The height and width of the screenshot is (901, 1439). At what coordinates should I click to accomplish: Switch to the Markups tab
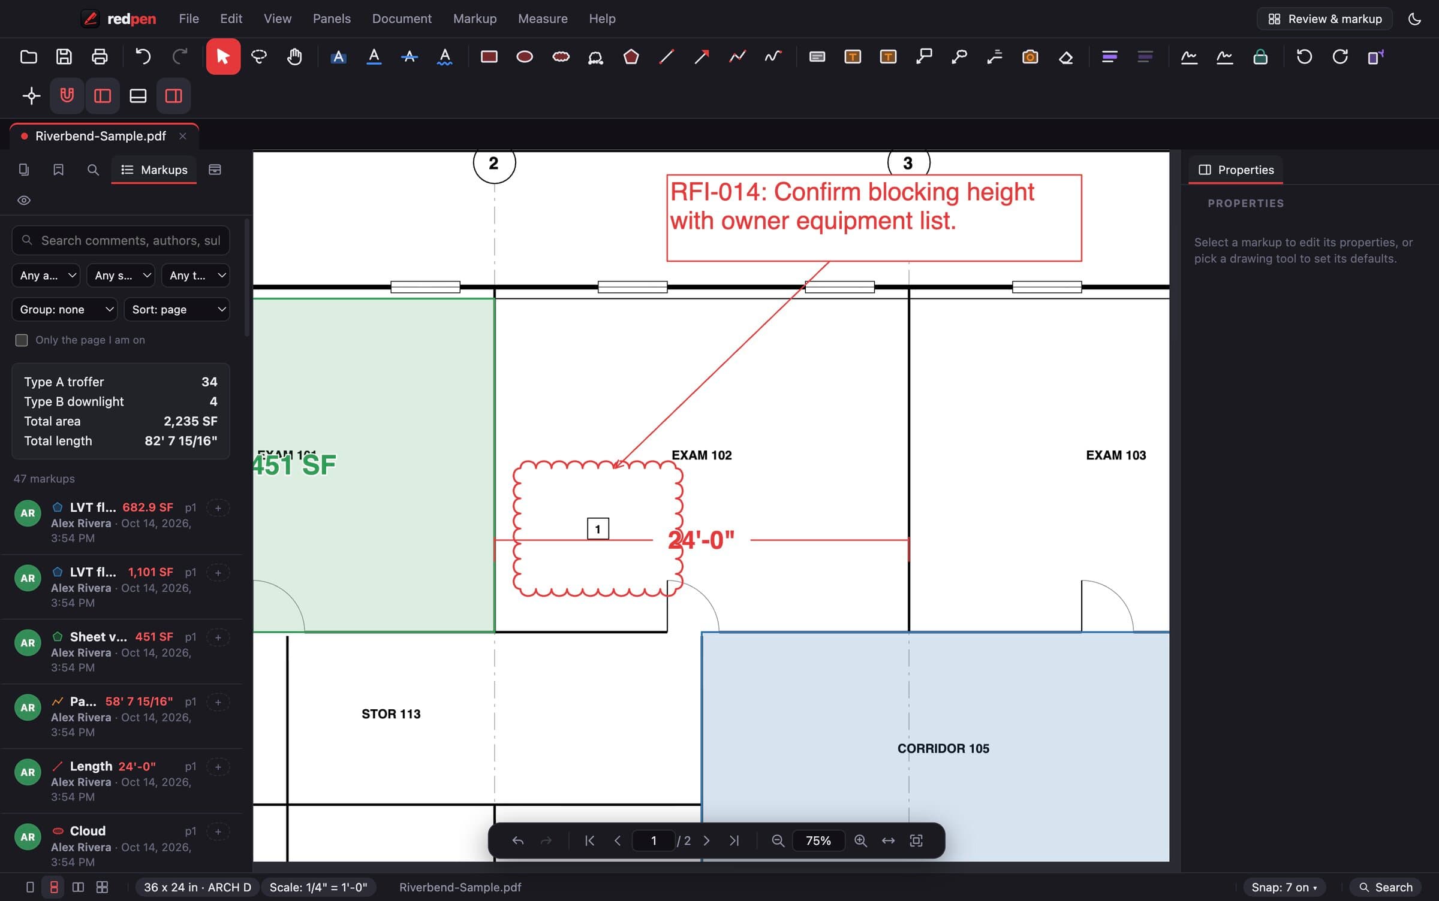pyautogui.click(x=154, y=170)
